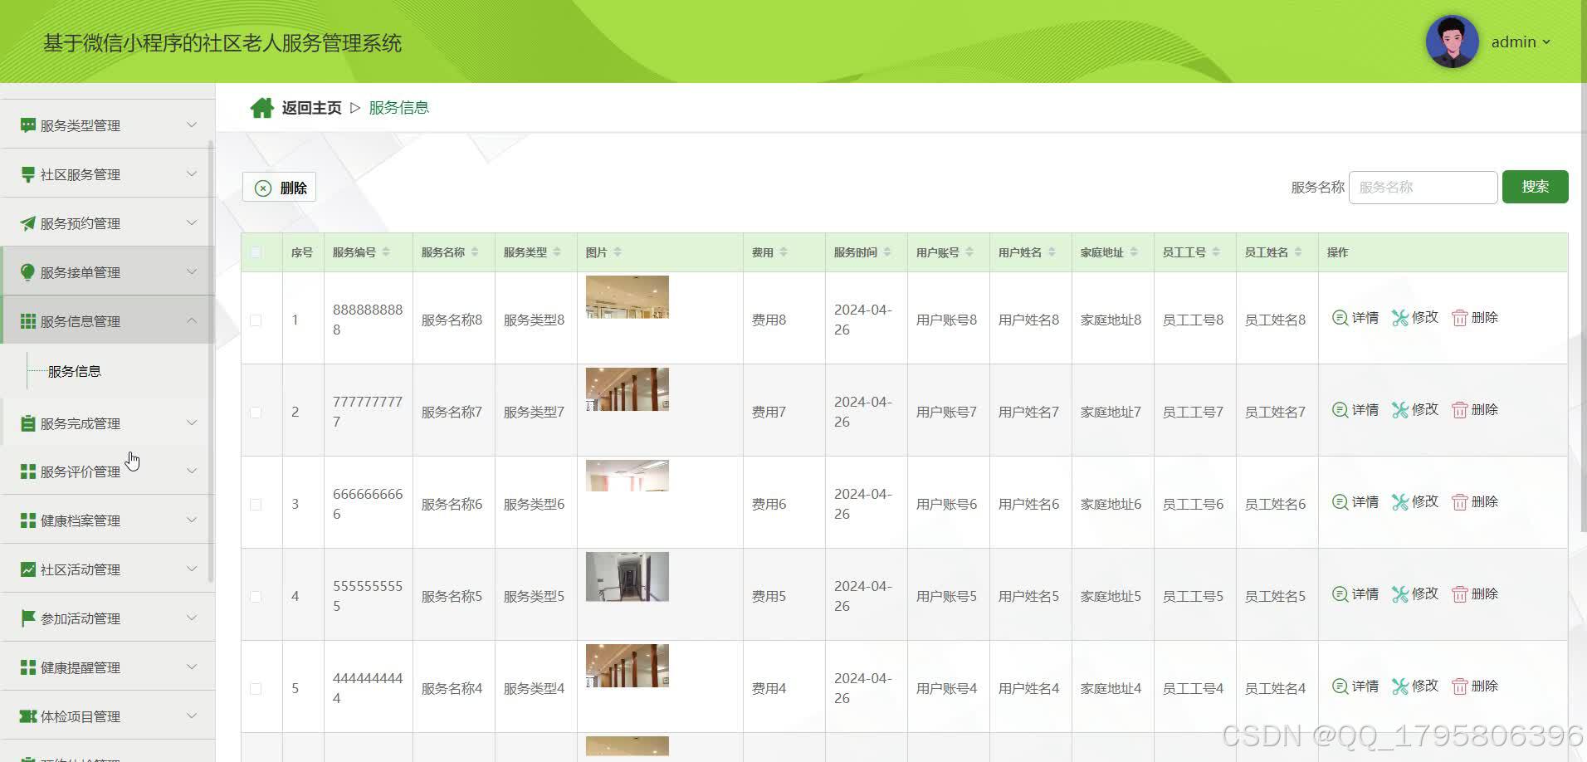The image size is (1587, 762).
Task: Expand the 服务接单管理 chevron
Action: click(192, 272)
